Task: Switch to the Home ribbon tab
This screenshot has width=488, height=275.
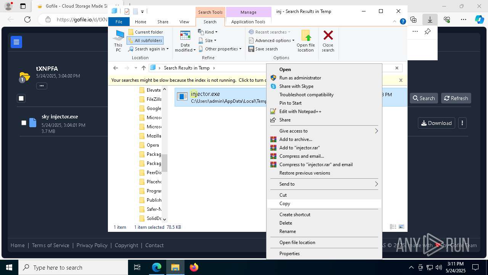Action: pos(140,22)
